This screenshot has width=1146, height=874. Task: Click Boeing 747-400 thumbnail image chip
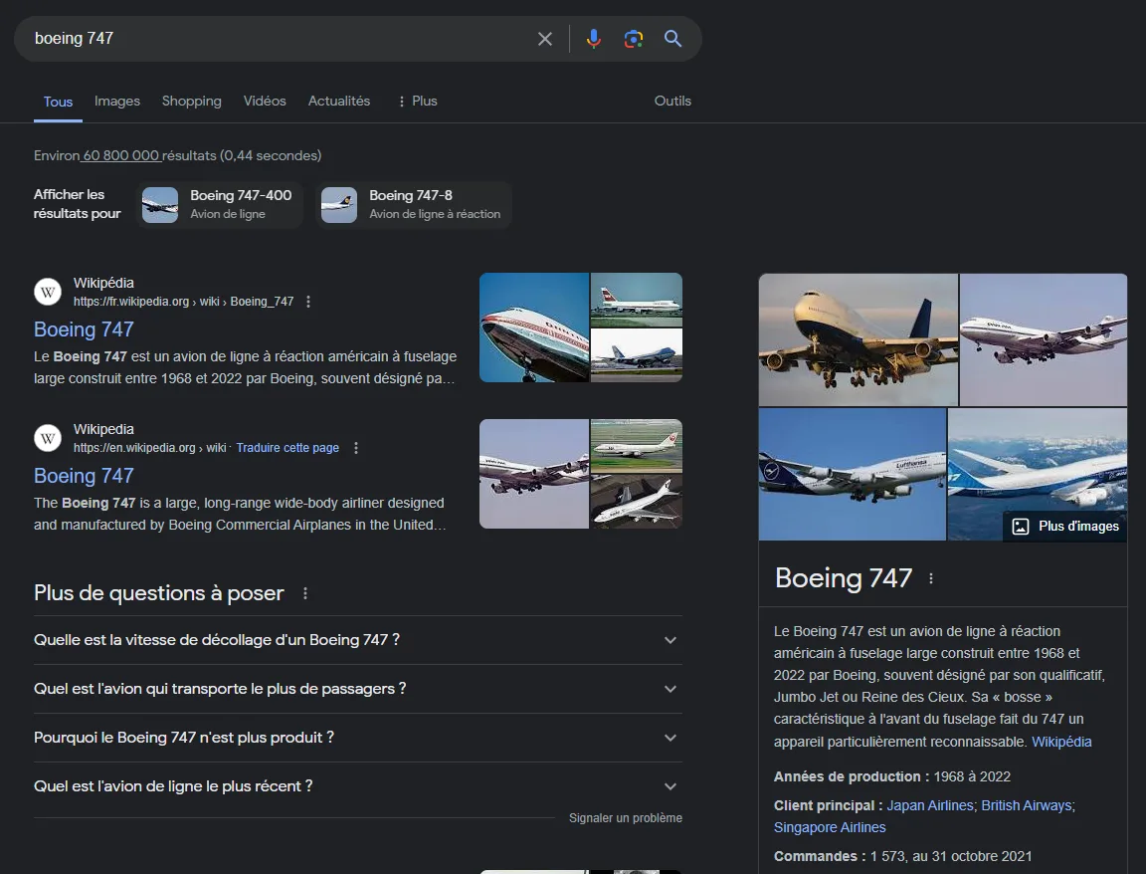coord(160,205)
